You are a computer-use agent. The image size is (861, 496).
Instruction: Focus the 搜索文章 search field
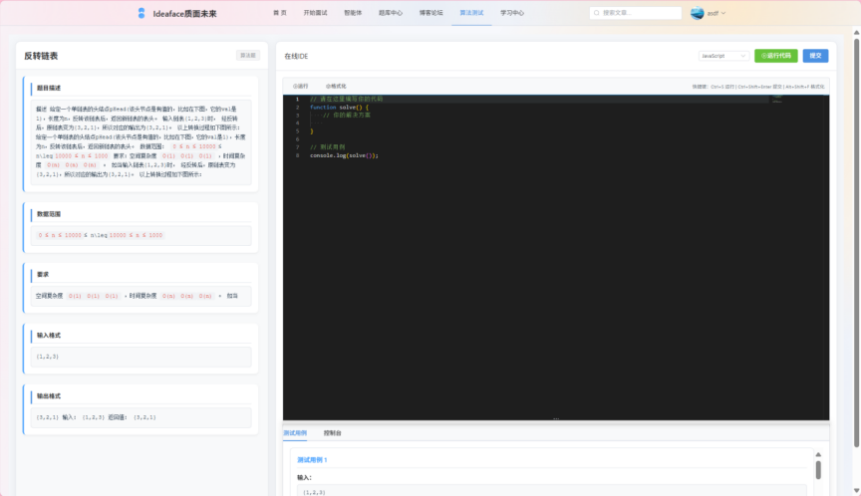pyautogui.click(x=640, y=14)
